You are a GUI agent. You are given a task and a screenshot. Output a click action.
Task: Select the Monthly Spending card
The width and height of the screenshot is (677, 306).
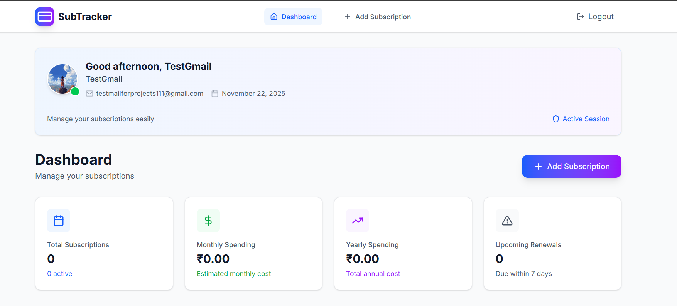(253, 244)
